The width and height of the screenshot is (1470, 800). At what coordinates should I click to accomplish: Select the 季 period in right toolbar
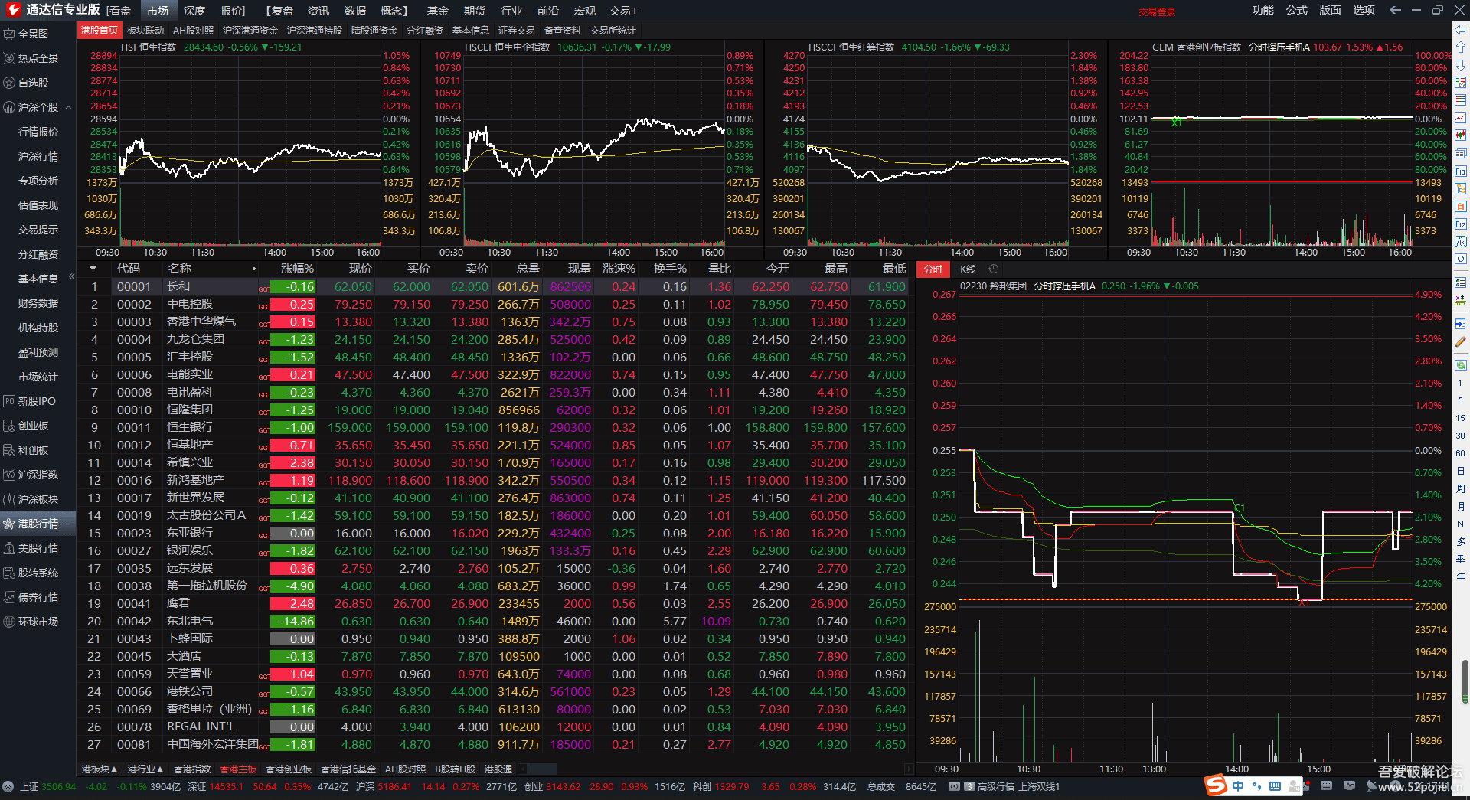click(1461, 559)
